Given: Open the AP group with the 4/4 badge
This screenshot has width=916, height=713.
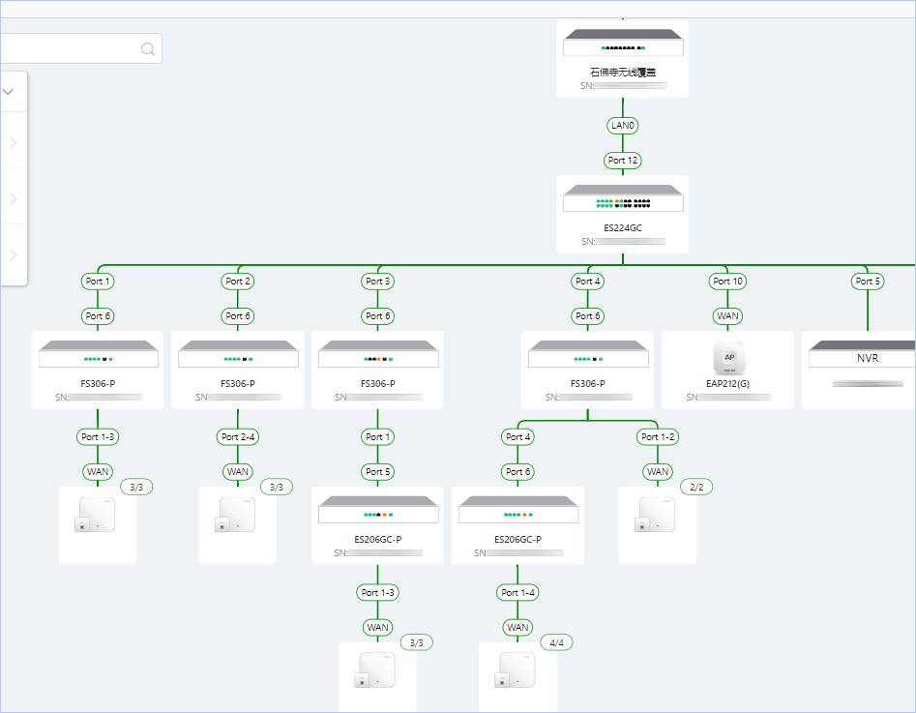Looking at the screenshot, I should click(517, 677).
